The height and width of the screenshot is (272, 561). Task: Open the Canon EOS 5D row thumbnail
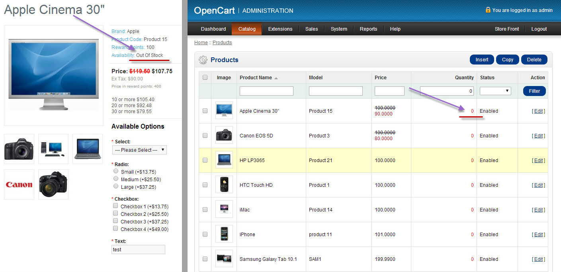point(224,135)
